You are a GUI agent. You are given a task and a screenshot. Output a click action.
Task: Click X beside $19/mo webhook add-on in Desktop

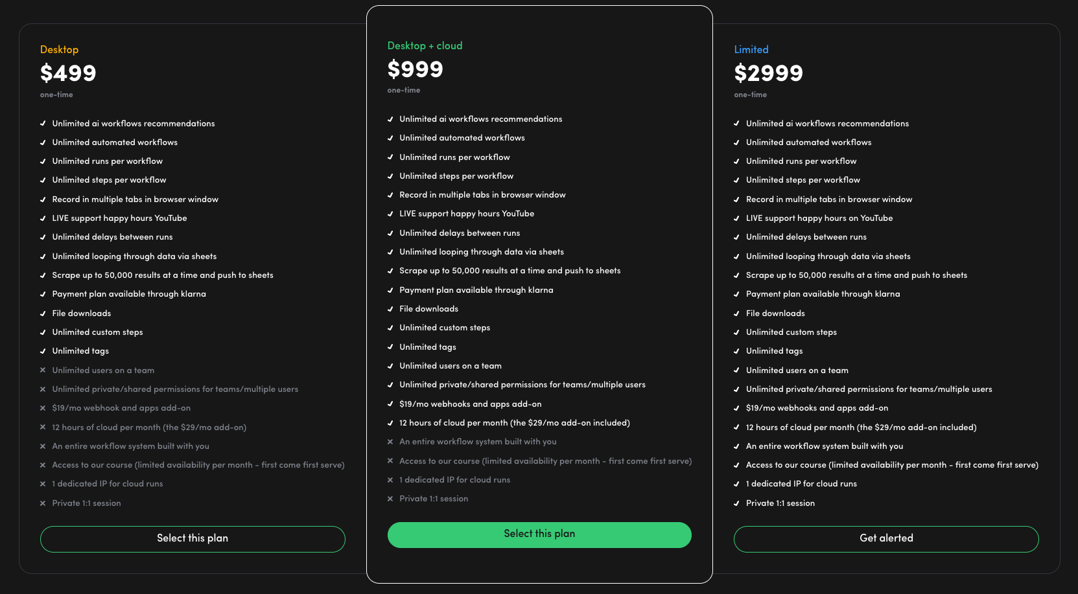pos(43,408)
